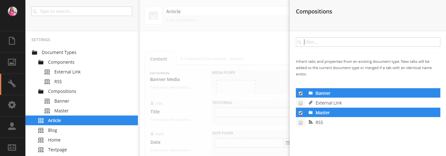Image resolution: width=446 pixels, height=156 pixels.
Task: Open the Developer gear icon in sidebar
Action: click(12, 105)
